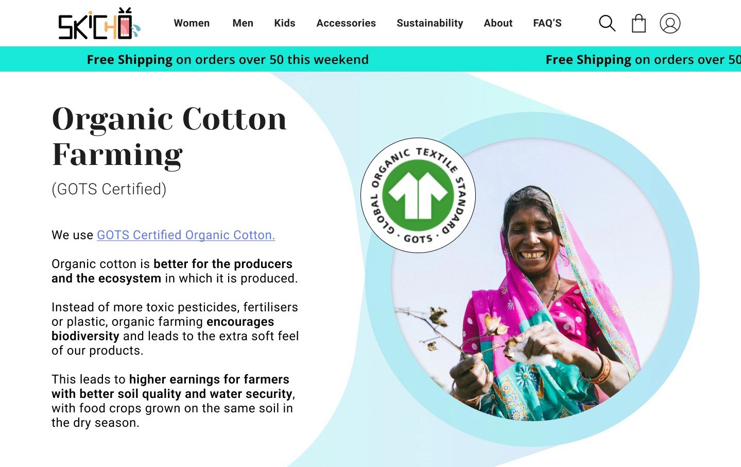Screen dimensions: 741x467
Task: Open the Women menu
Action: tap(192, 23)
